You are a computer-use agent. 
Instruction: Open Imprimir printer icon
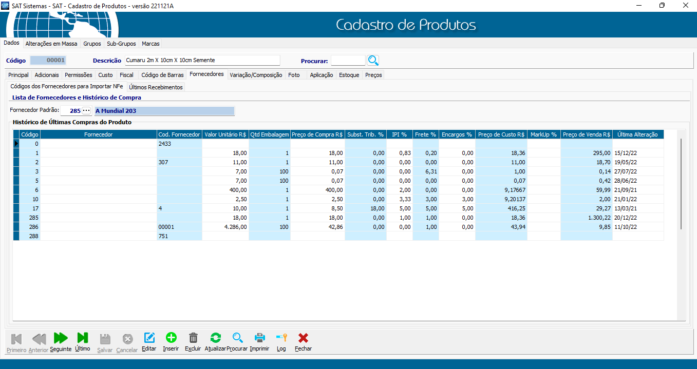(x=259, y=338)
